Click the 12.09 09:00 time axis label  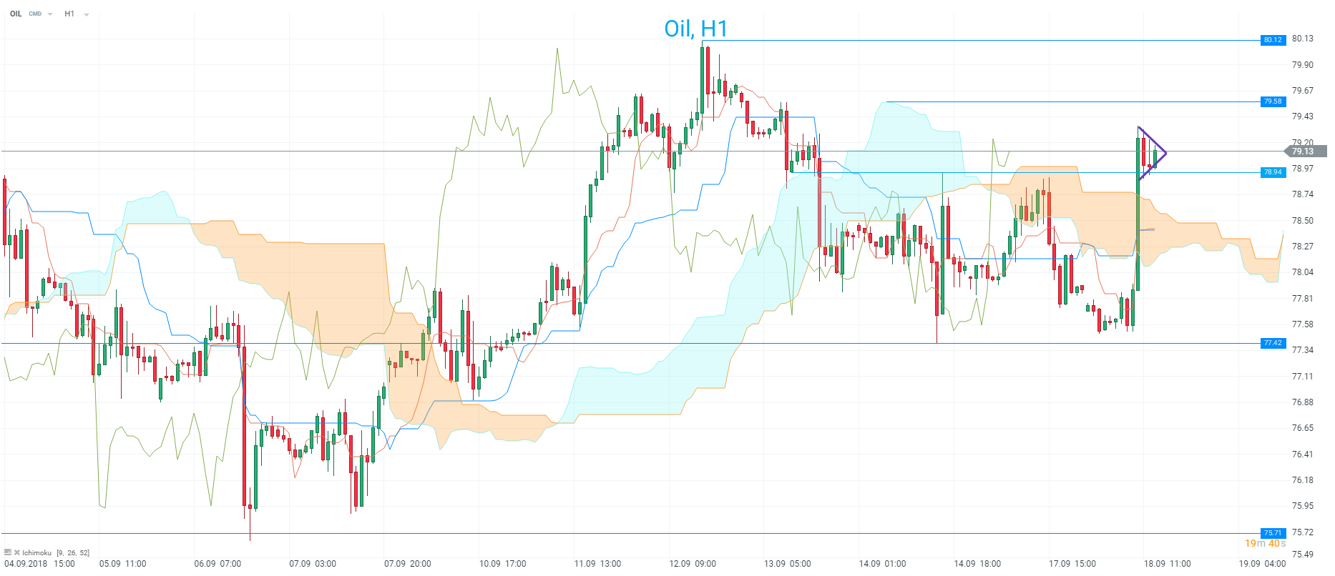[693, 564]
